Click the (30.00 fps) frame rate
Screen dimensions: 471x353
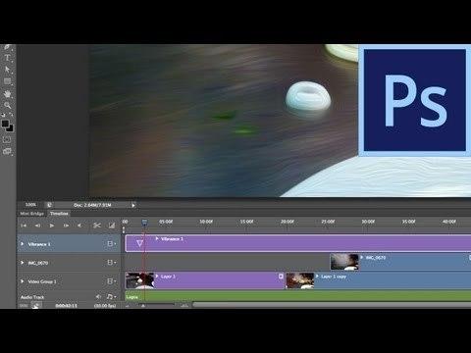point(105,306)
